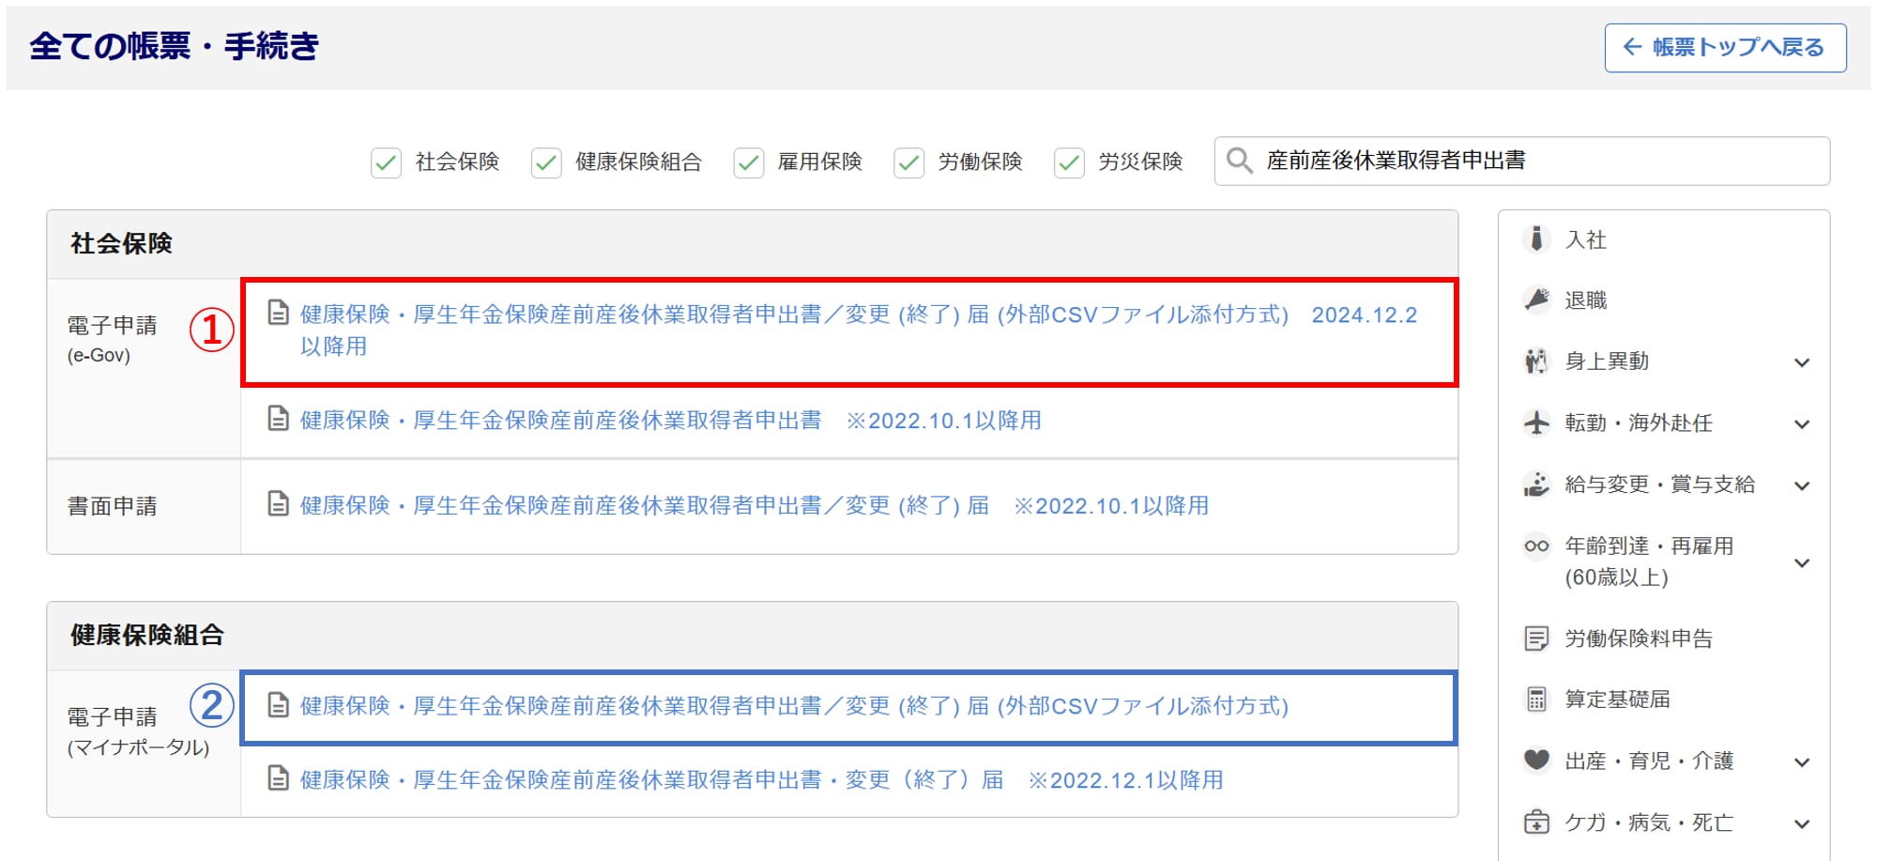Screen dimensions: 1877x861
Task: Click the airplane icon for 転勤・海外赴任
Action: (x=1535, y=423)
